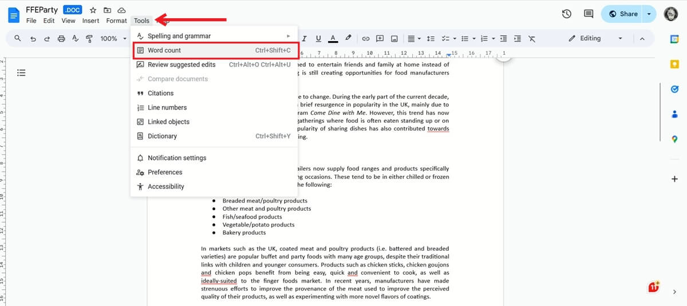
Task: Open the text color picker
Action: coord(333,38)
